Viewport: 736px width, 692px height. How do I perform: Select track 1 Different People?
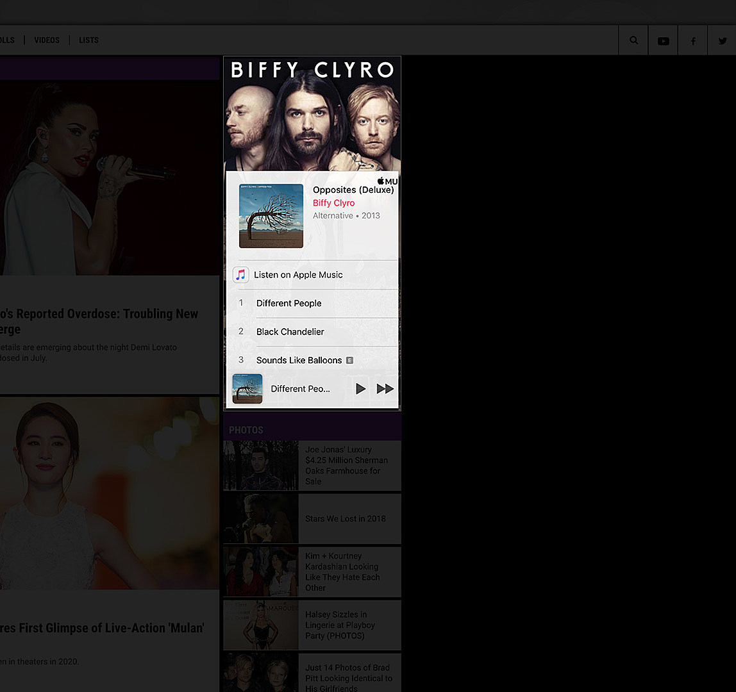(312, 303)
